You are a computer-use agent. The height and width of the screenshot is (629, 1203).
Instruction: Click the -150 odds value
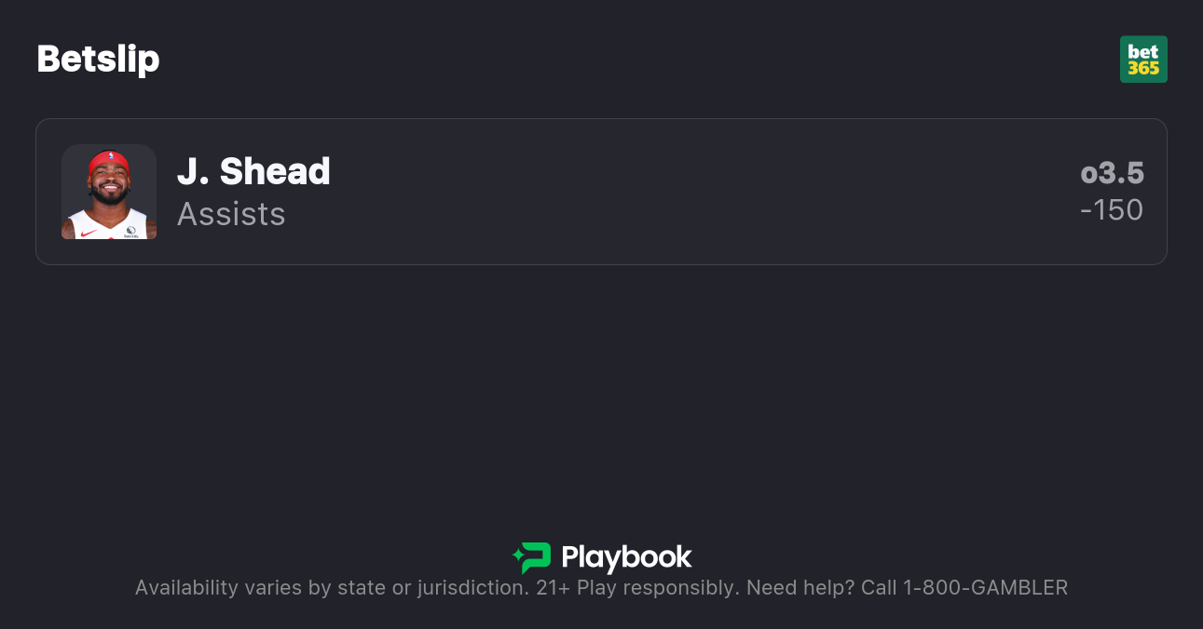(x=1112, y=210)
